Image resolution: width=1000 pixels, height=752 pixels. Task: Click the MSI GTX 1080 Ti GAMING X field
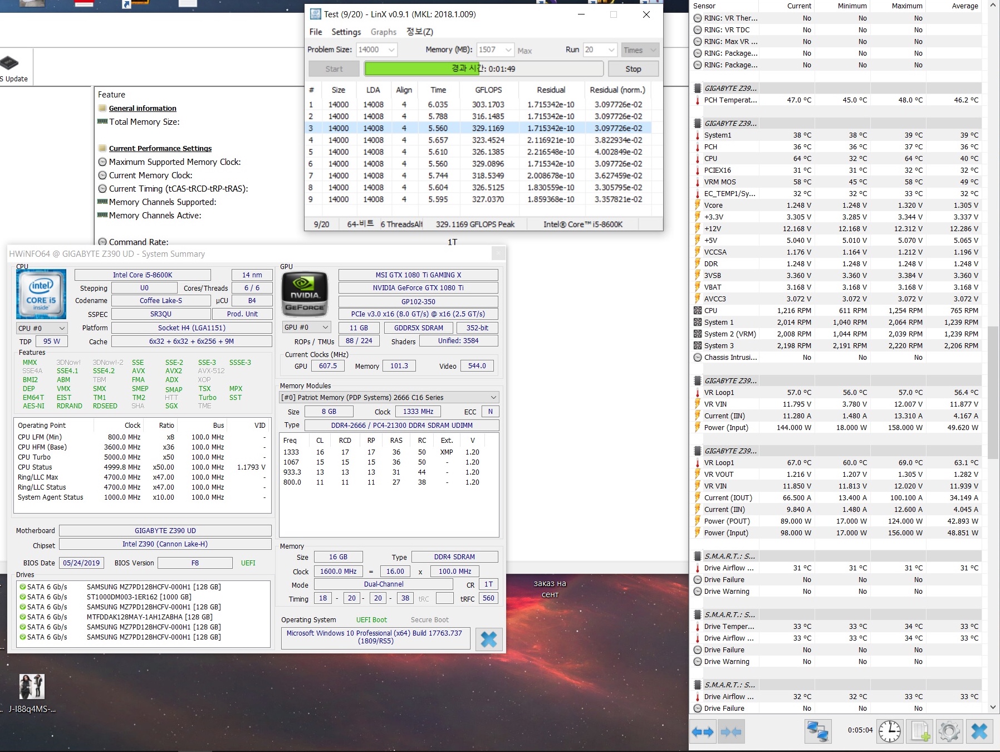[418, 275]
